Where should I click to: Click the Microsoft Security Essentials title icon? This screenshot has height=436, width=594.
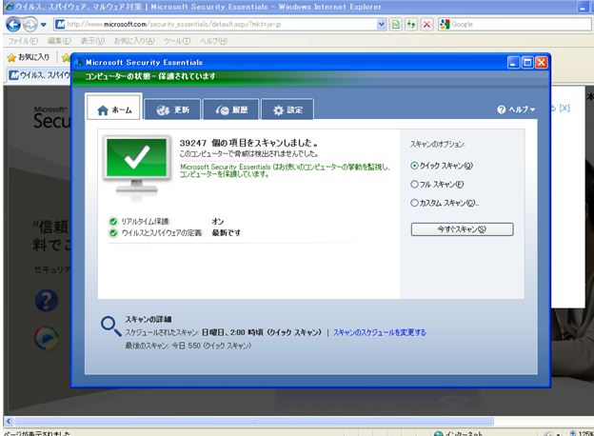coord(79,63)
